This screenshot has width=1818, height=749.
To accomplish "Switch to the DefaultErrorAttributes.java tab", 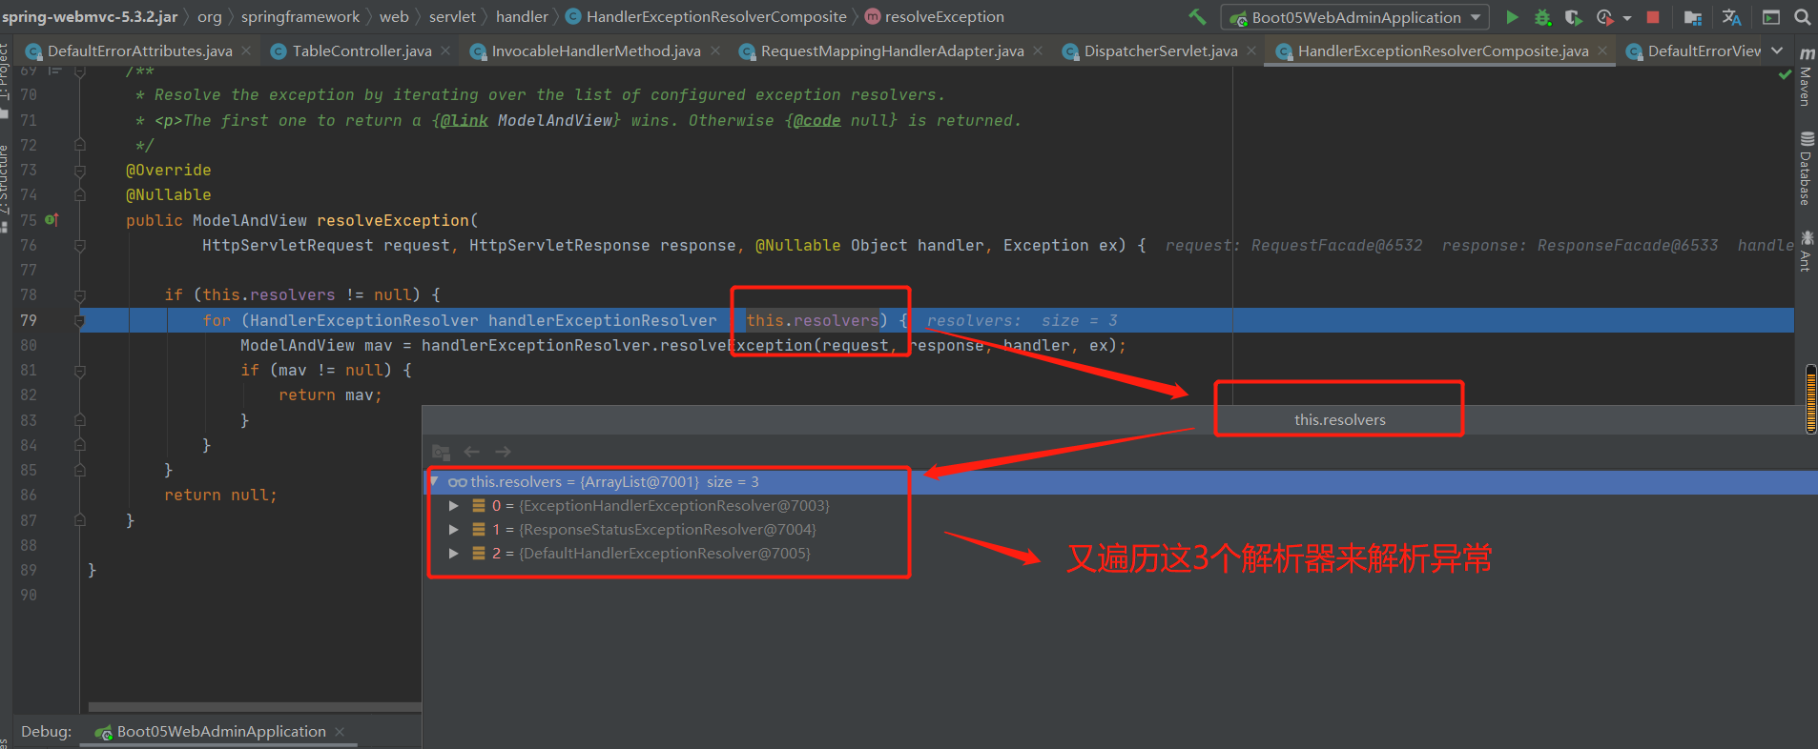I will point(139,51).
